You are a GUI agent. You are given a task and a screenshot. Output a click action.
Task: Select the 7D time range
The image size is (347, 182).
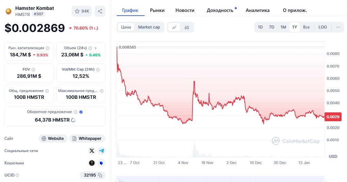click(x=271, y=27)
